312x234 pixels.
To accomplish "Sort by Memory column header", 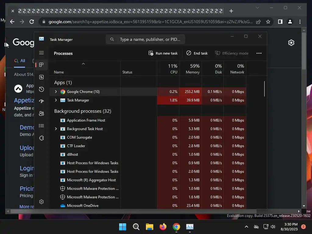I will coord(190,69).
